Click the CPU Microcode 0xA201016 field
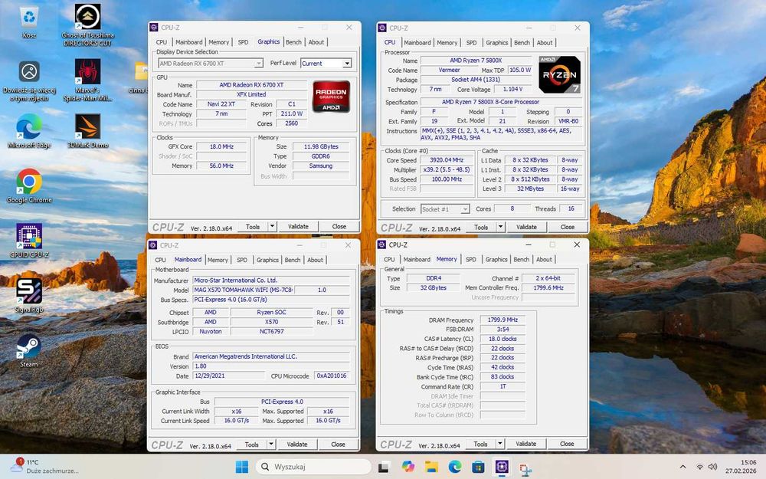The width and height of the screenshot is (766, 479). [x=332, y=376]
